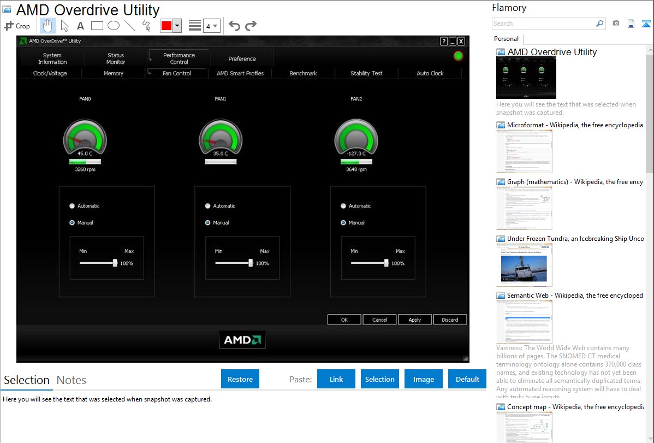Pick the ellipse shape tool
The width and height of the screenshot is (654, 443).
pyautogui.click(x=114, y=26)
